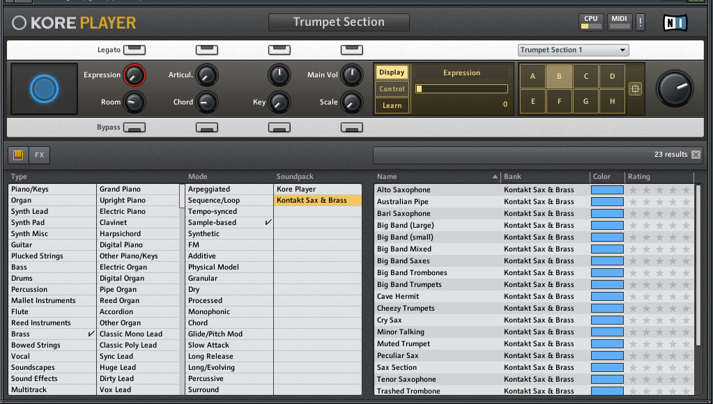Click the MIDI activity indicator
Image resolution: width=713 pixels, height=404 pixels.
(x=619, y=22)
